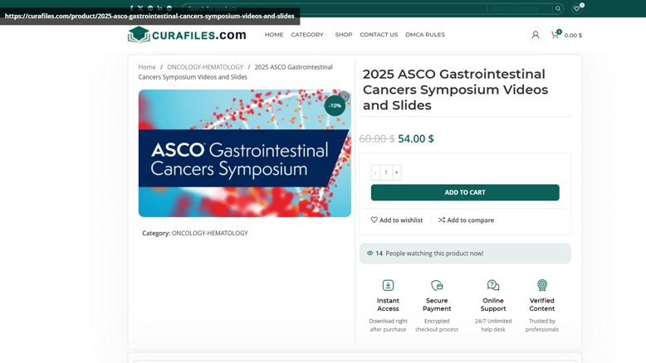Image resolution: width=646 pixels, height=363 pixels.
Task: Click the 'Encrypted checkout process' text
Action: [x=437, y=325]
